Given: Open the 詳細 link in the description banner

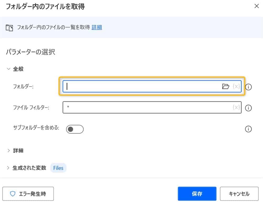Looking at the screenshot, I should [97, 27].
